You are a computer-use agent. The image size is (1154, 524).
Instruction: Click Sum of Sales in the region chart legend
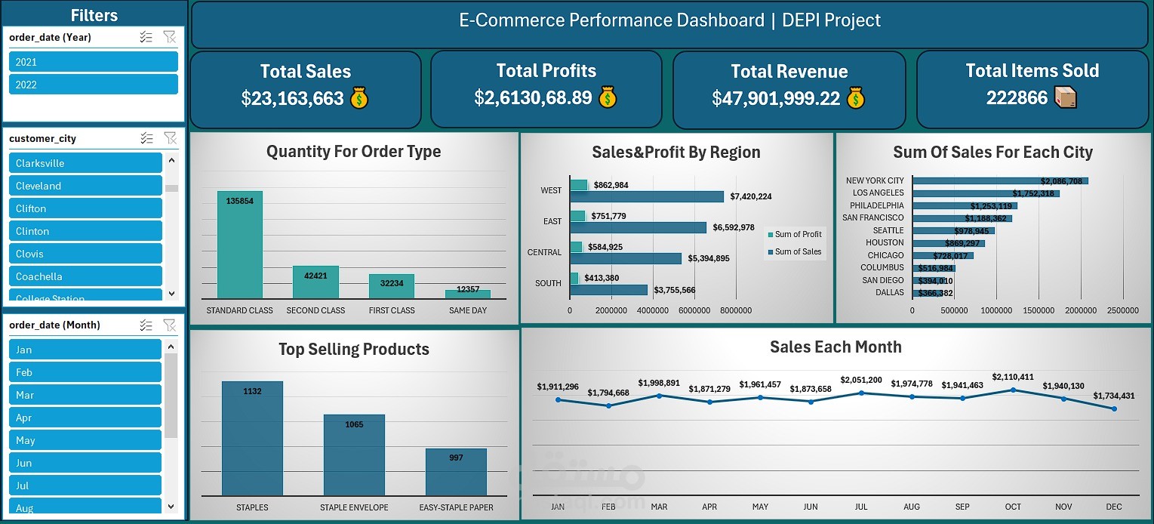coord(795,251)
